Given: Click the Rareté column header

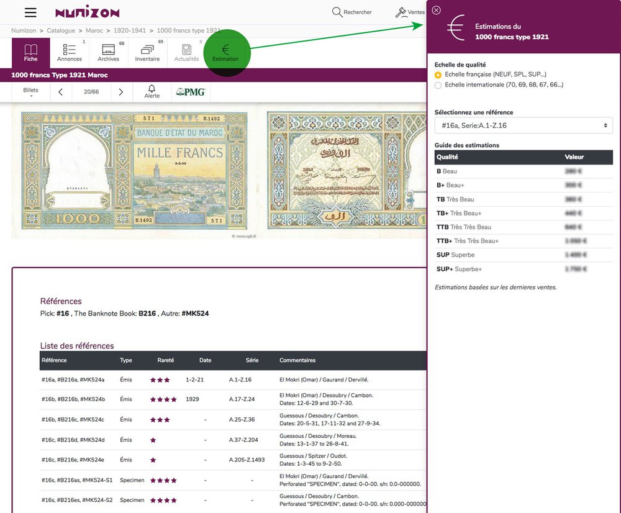Looking at the screenshot, I should [166, 360].
